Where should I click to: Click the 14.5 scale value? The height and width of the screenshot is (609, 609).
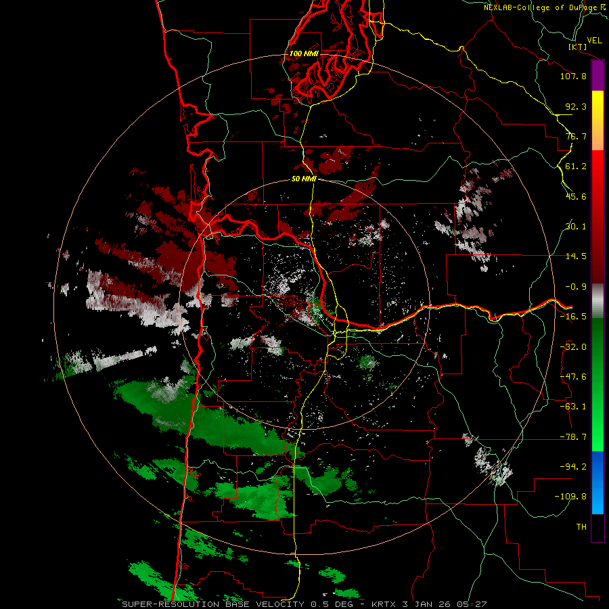coord(576,256)
